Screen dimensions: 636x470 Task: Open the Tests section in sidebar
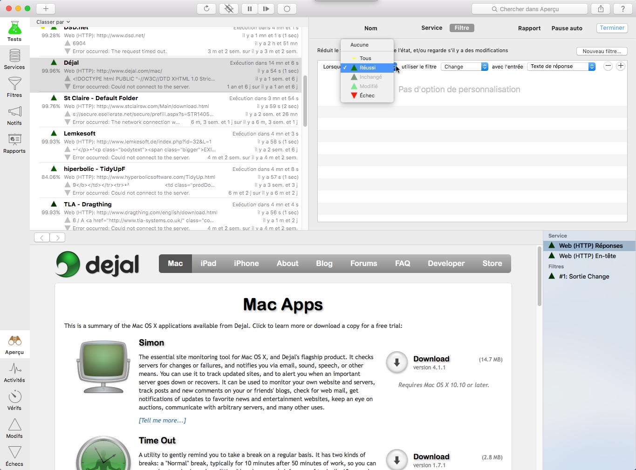(x=14, y=31)
